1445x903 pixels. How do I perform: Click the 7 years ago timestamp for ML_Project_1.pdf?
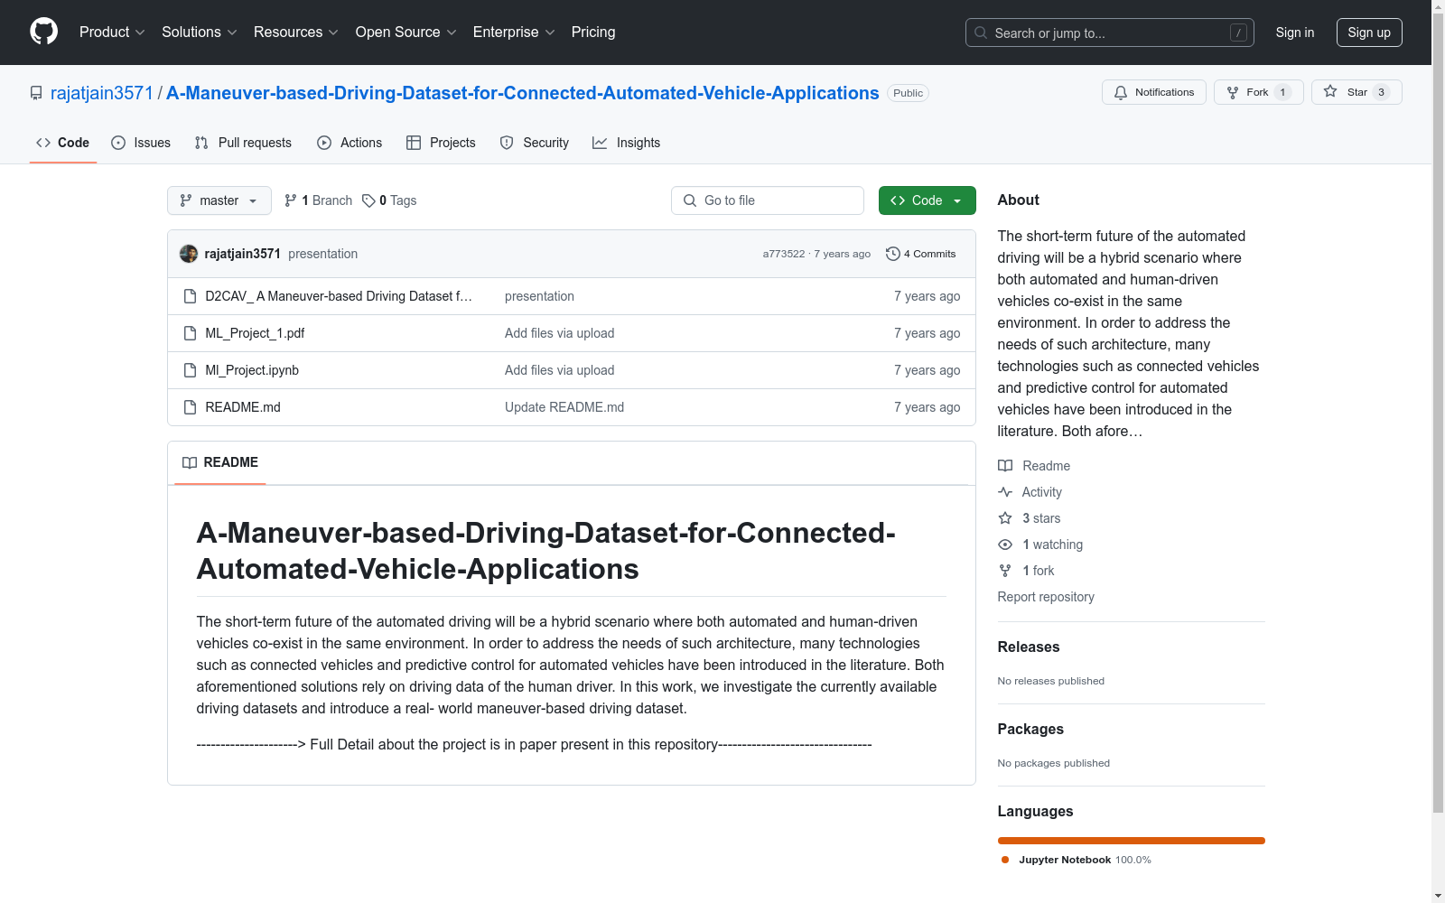click(927, 333)
